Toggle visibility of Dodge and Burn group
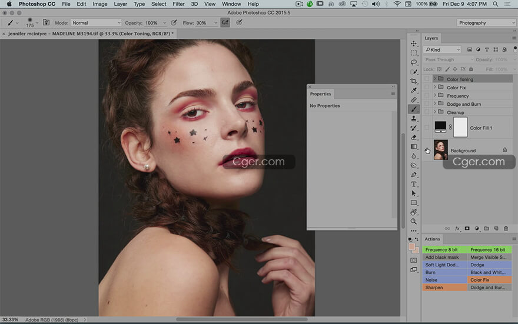 click(427, 103)
